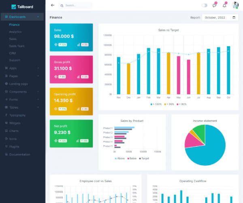Viewport: 243px width, 203px height.
Task: Click the Charts sidebar icon
Action: coord(6,131)
